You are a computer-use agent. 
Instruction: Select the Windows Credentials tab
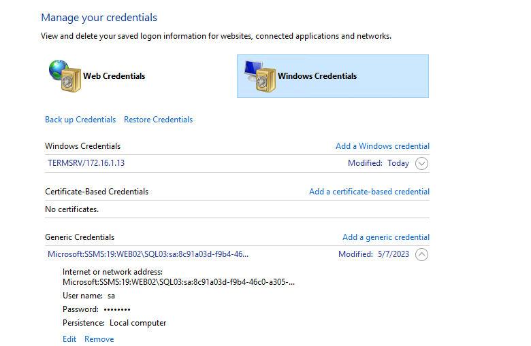(x=332, y=76)
